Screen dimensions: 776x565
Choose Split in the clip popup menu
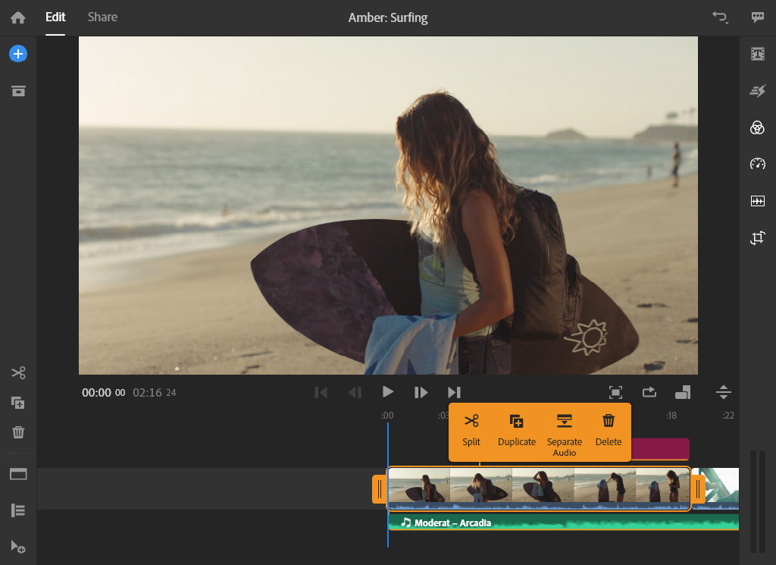471,430
